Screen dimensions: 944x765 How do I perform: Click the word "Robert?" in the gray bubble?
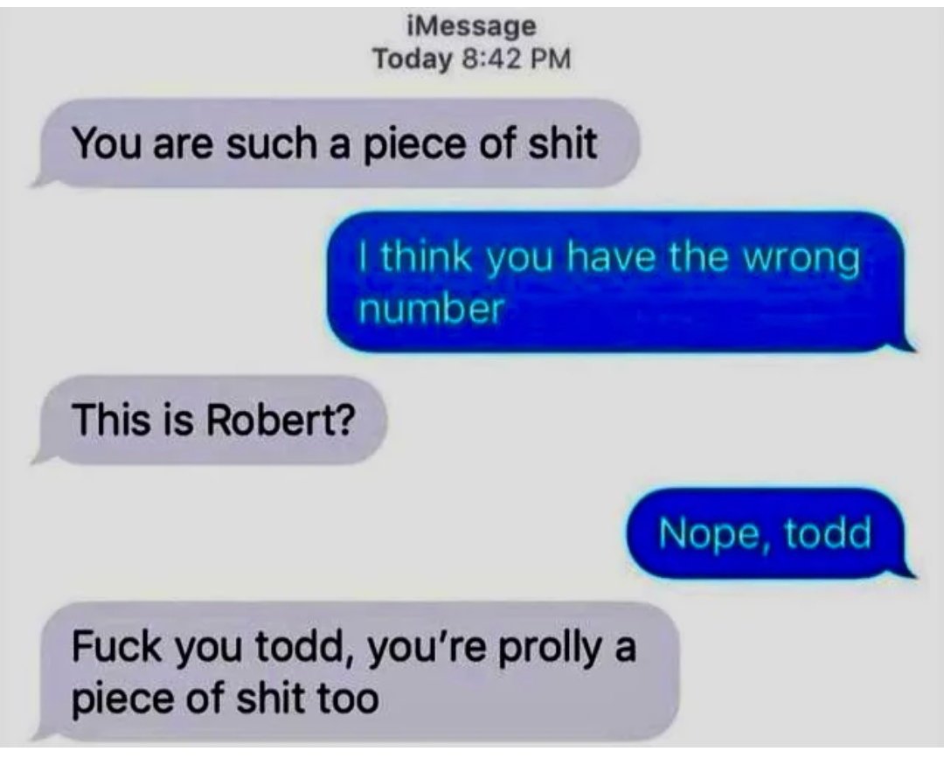[x=281, y=420]
